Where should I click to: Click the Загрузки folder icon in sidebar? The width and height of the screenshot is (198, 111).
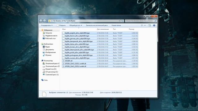[44, 33]
